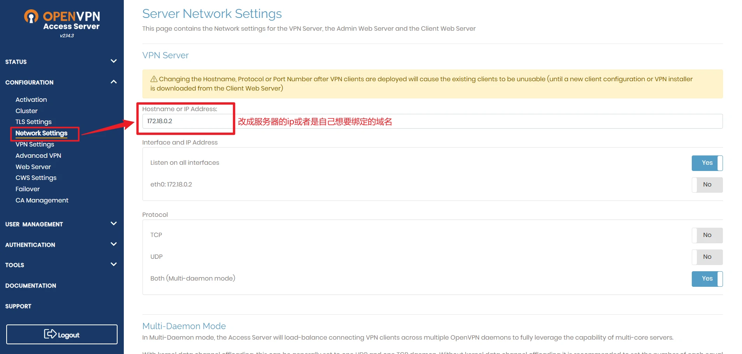Image resolution: width=742 pixels, height=354 pixels.
Task: Open VPN Settings page
Action: pyautogui.click(x=35, y=145)
